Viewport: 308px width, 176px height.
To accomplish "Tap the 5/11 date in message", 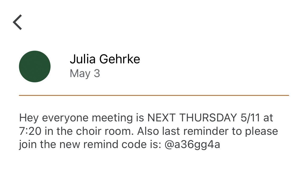I will [x=250, y=118].
